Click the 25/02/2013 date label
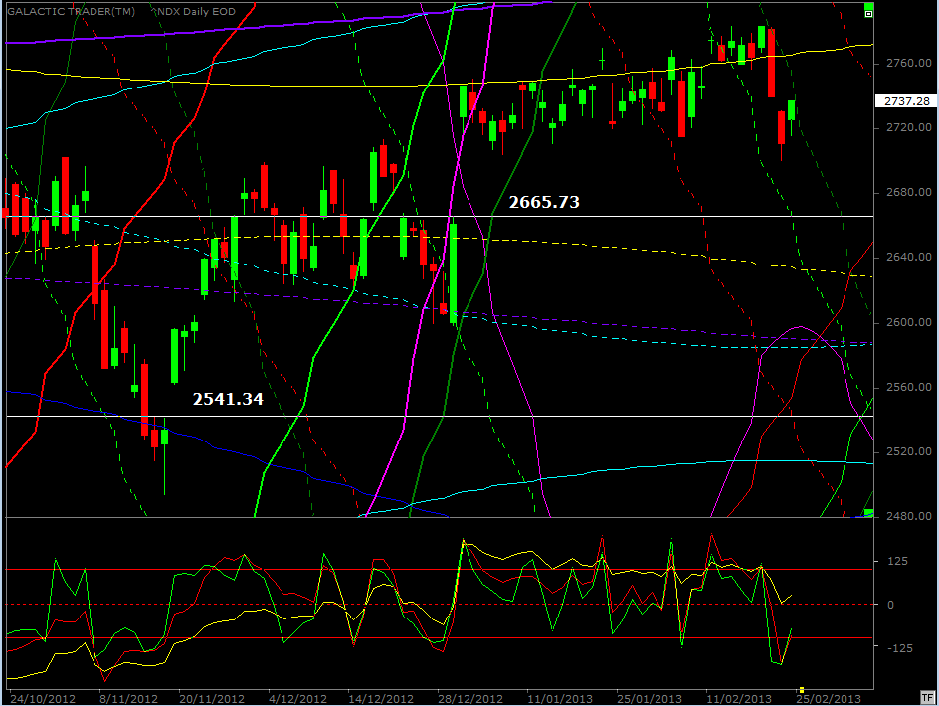Image resolution: width=939 pixels, height=706 pixels. click(829, 699)
